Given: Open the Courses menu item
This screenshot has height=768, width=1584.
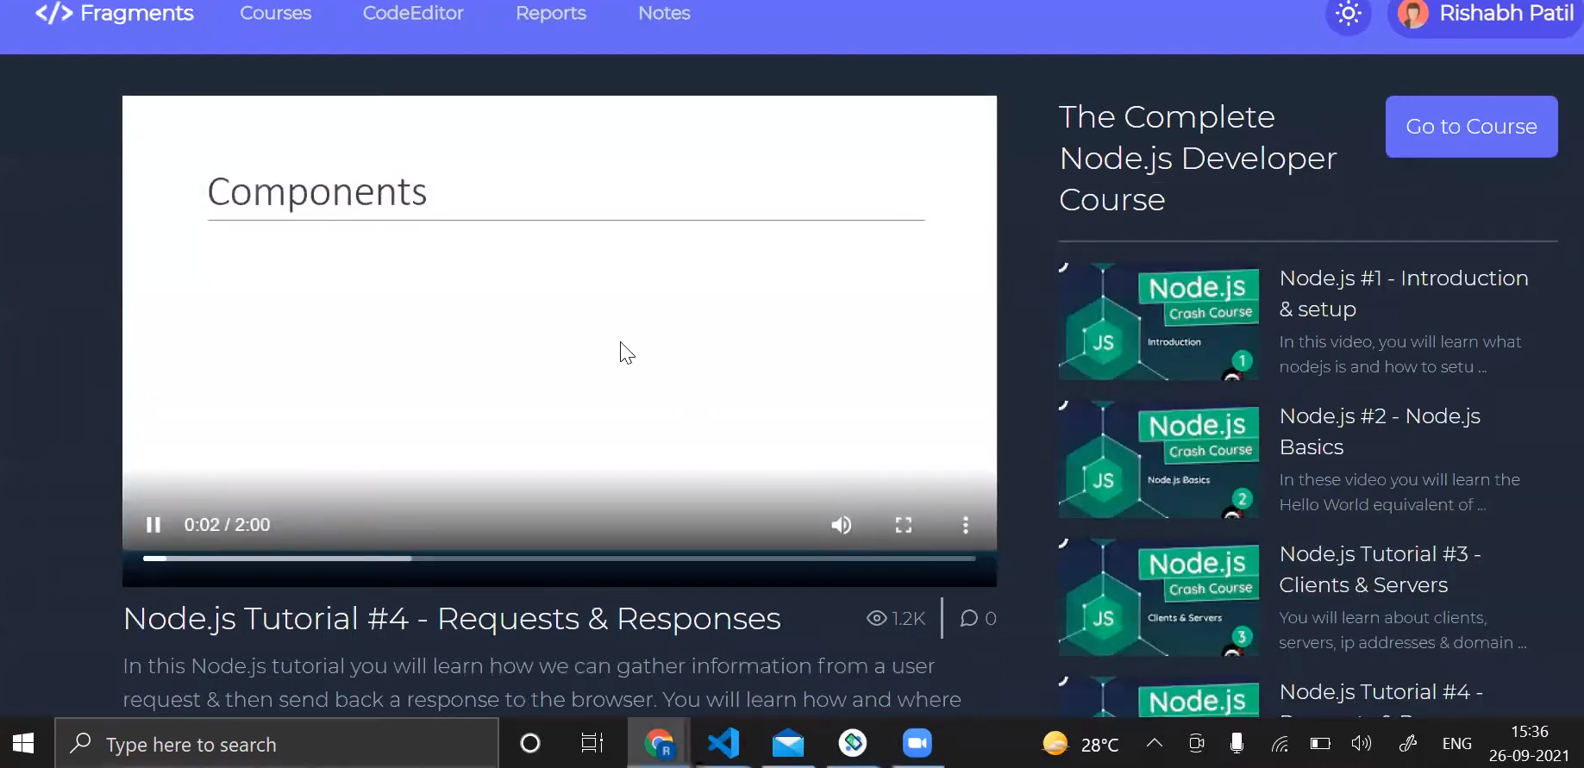Looking at the screenshot, I should pyautogui.click(x=275, y=14).
